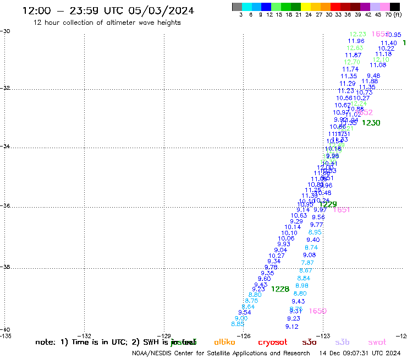
Task: Click the black legend swatch at far right
Action: tap(395, 7)
